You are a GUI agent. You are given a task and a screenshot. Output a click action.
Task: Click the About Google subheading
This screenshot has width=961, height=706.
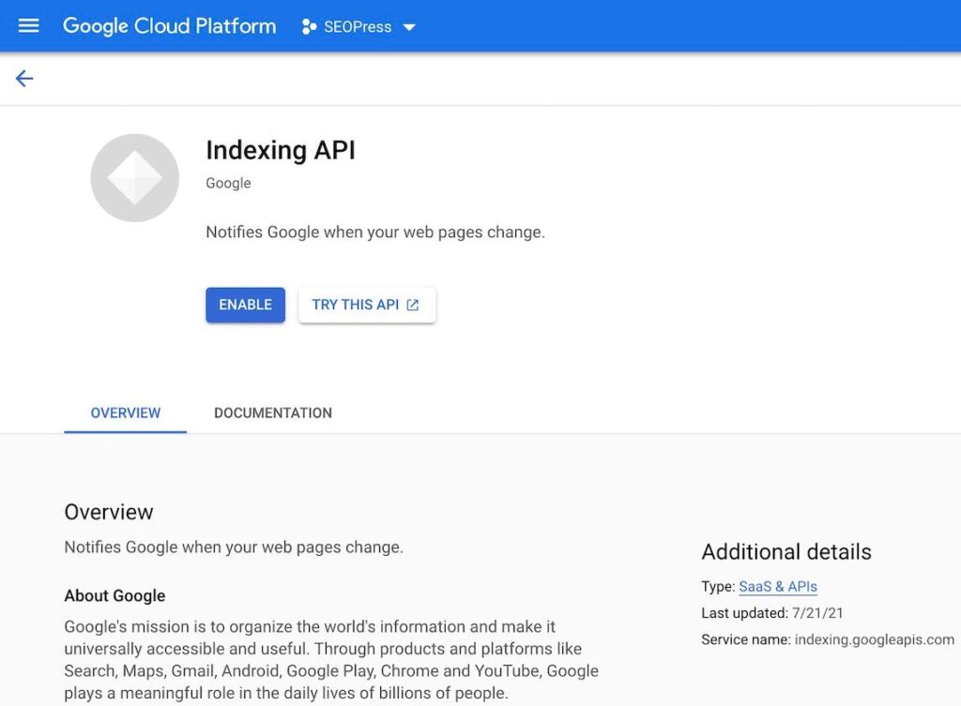pyautogui.click(x=114, y=595)
